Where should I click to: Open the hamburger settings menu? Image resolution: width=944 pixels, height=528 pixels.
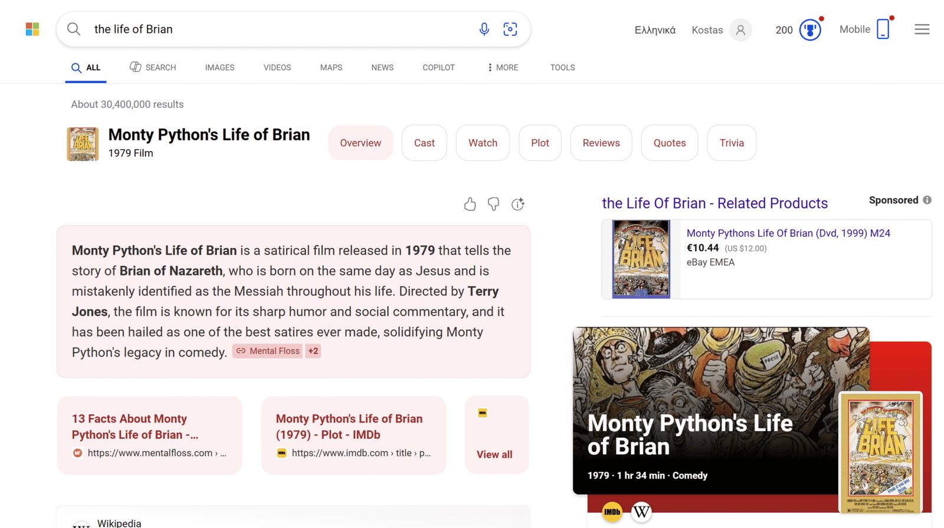pyautogui.click(x=922, y=29)
